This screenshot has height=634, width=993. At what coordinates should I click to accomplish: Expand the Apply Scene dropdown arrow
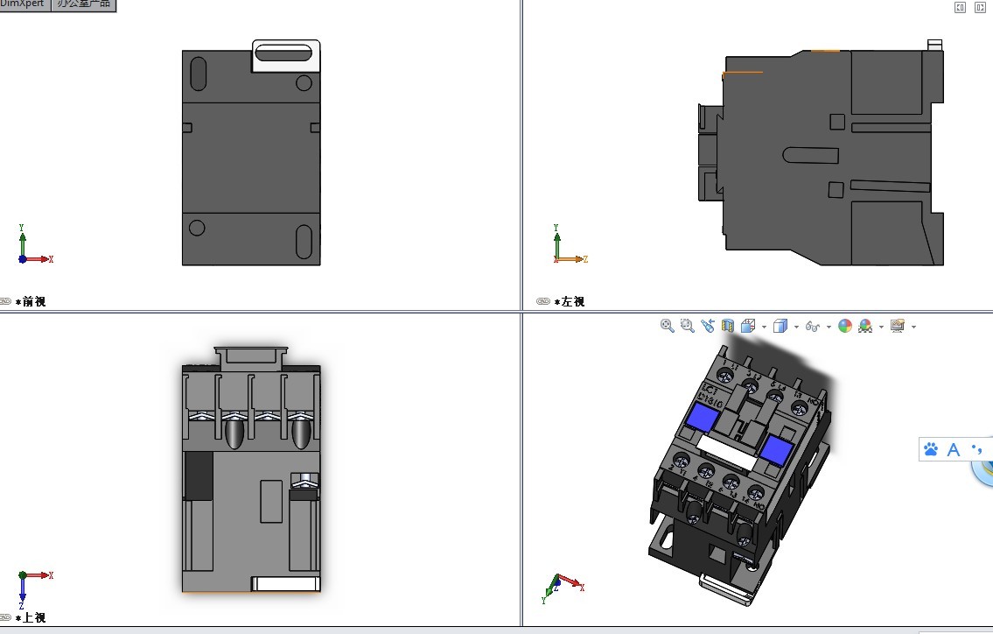[x=881, y=328]
